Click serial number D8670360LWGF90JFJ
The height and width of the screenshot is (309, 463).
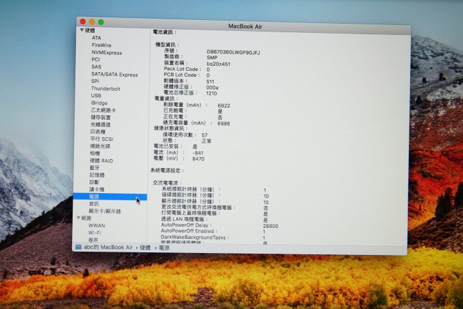[233, 52]
